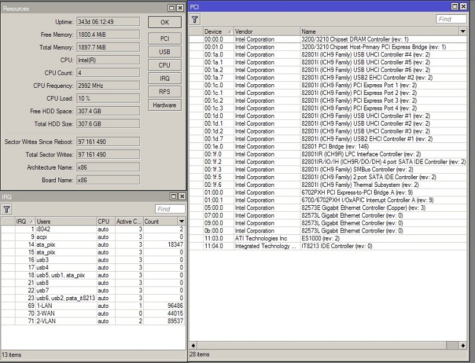Open IRQ table column dropdown
475x363 pixels.
click(x=182, y=221)
